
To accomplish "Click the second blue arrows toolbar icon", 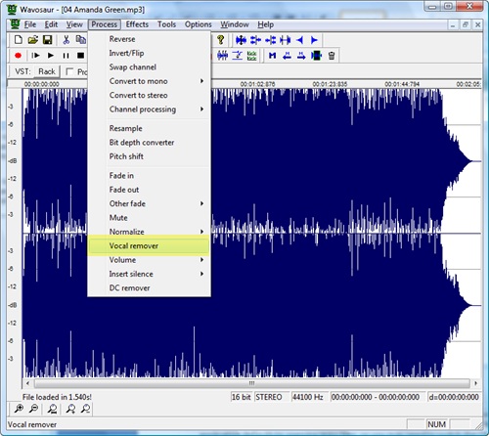I will pos(255,40).
